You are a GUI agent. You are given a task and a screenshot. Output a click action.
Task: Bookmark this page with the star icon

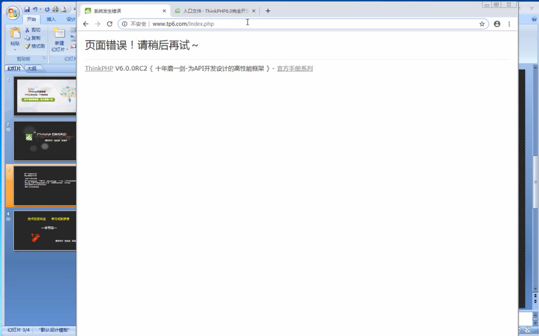pyautogui.click(x=482, y=24)
